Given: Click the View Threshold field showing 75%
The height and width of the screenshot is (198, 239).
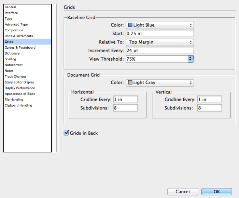Looking at the screenshot, I should (157, 59).
